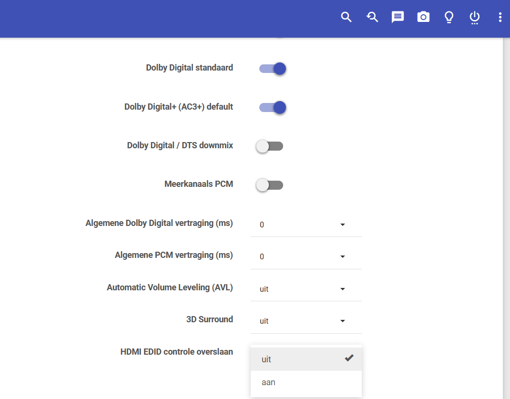The image size is (510, 399).
Task: Click the Meerkanaals PCM label
Action: coord(198,184)
